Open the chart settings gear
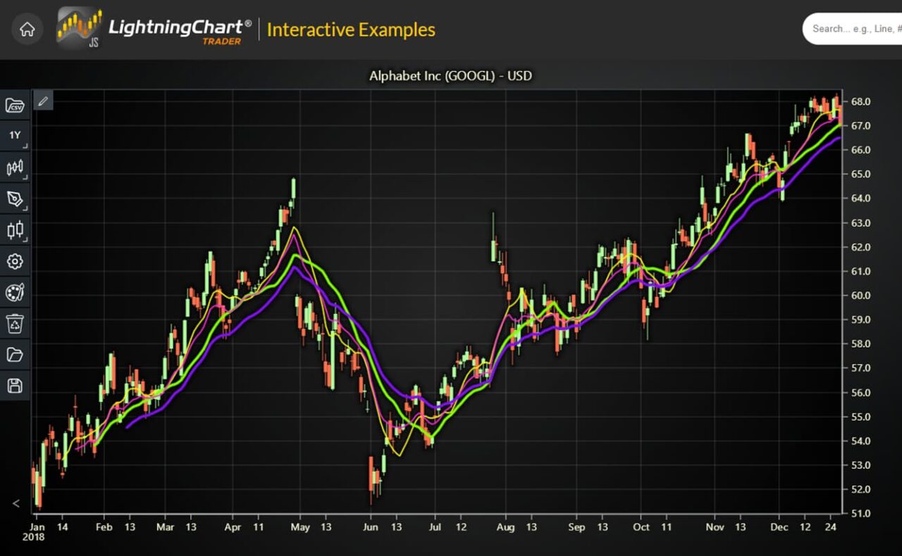Screen dimensions: 902x556 [14, 261]
